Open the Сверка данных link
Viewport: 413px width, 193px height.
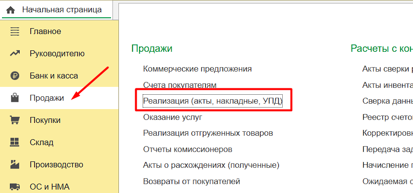coord(388,101)
